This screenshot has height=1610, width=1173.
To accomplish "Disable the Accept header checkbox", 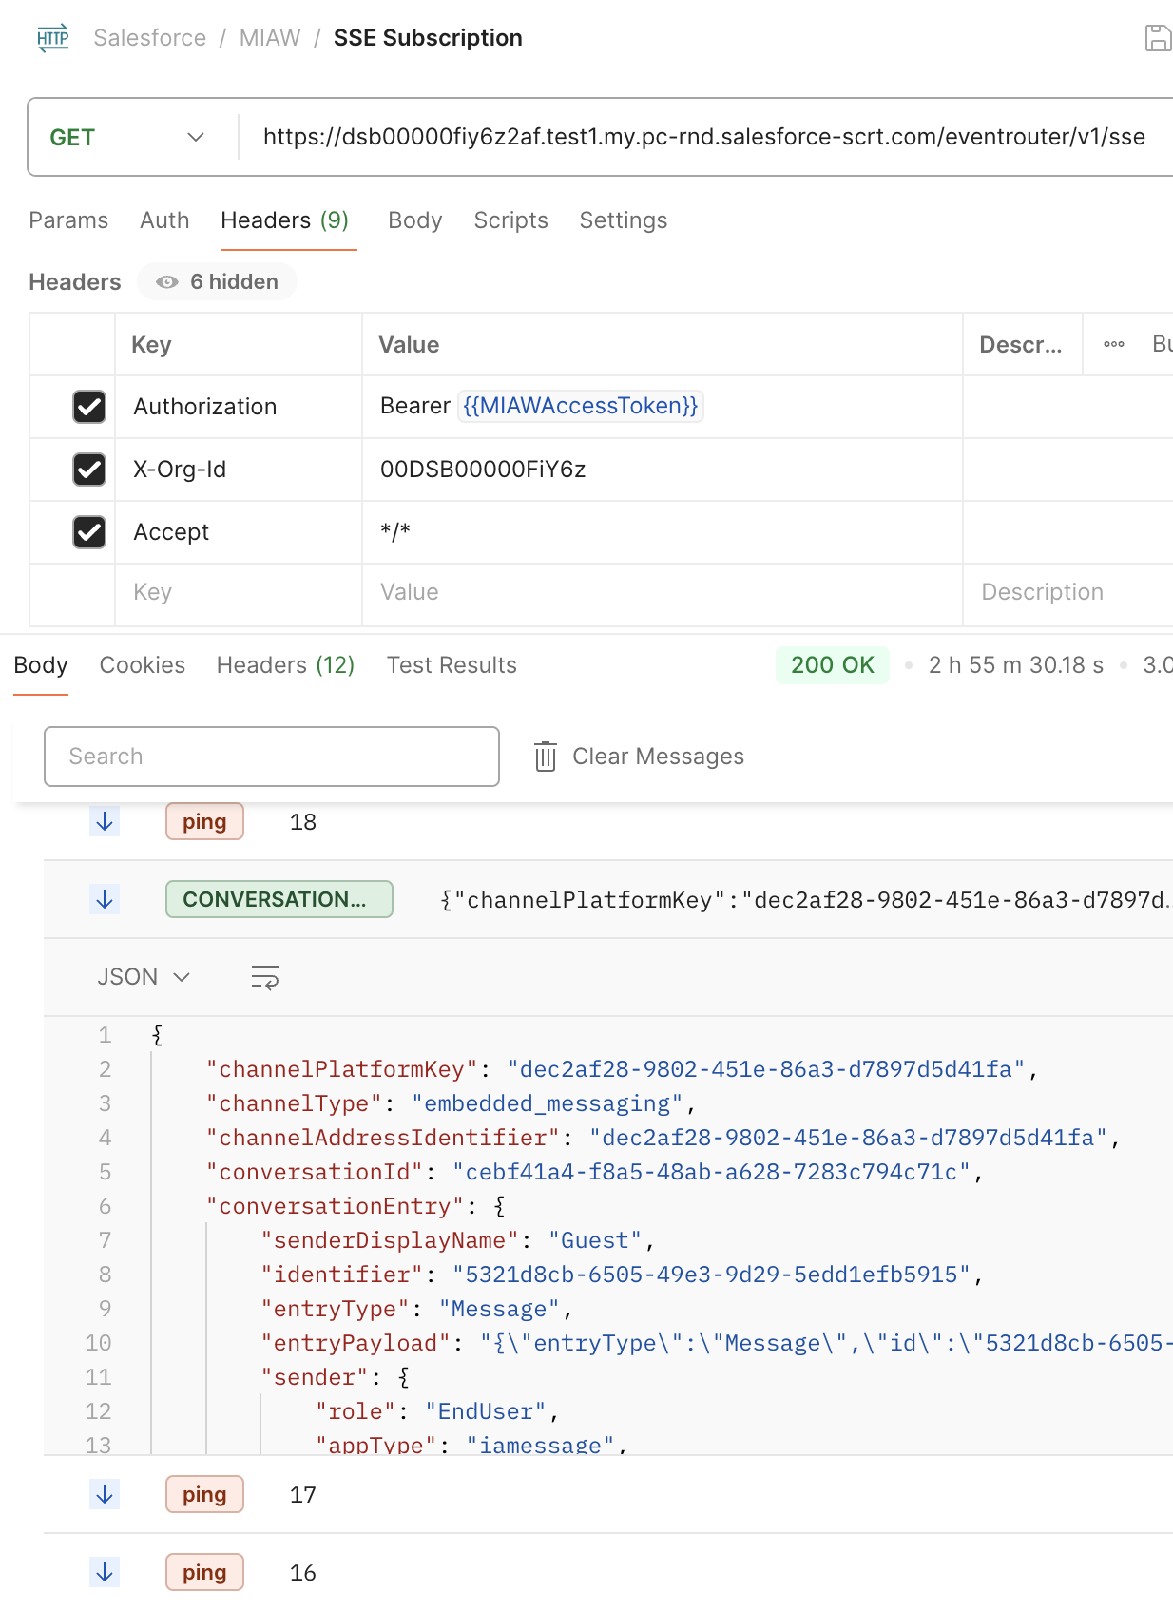I will 89,532.
